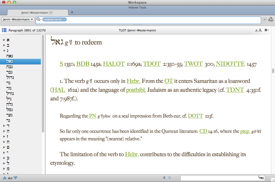Expand the ד letter in sidebar

pos(4,126)
